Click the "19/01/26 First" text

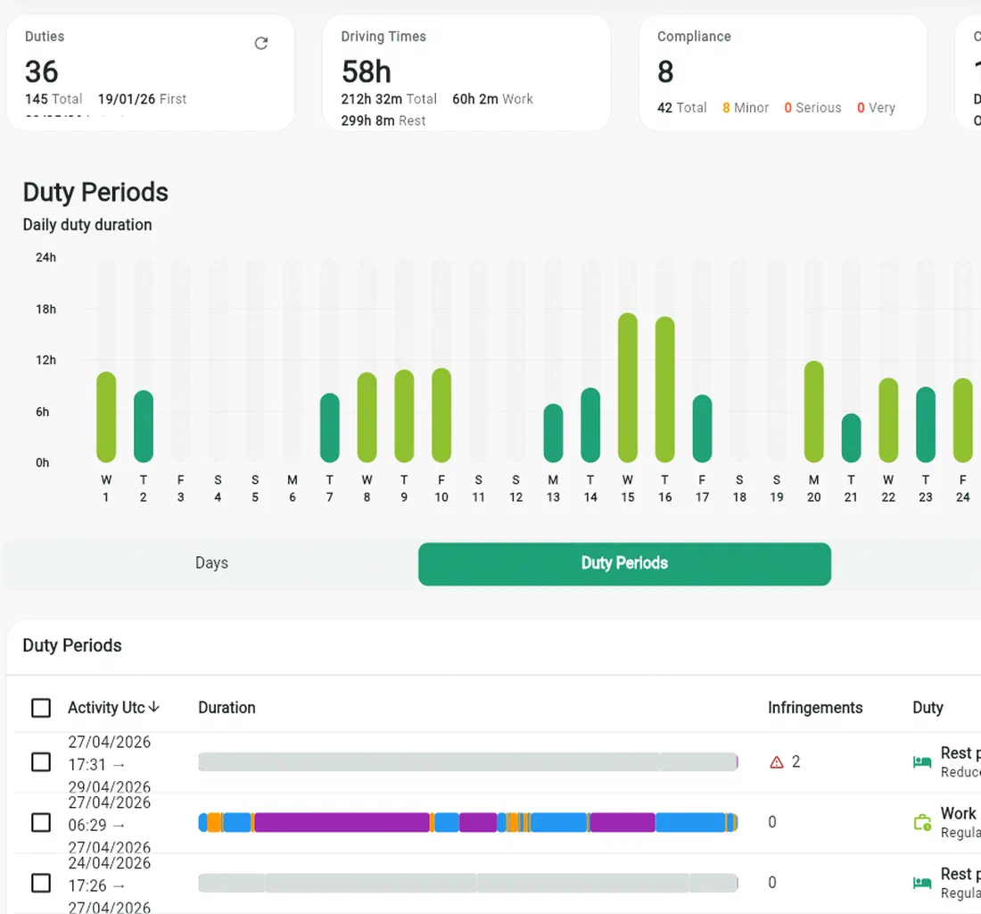pyautogui.click(x=142, y=99)
